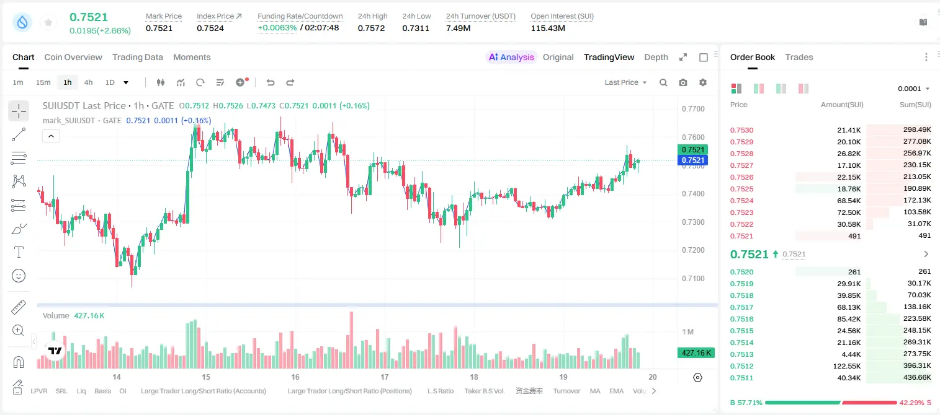The width and height of the screenshot is (940, 415).
Task: Select the 4h timeframe
Action: coord(89,82)
